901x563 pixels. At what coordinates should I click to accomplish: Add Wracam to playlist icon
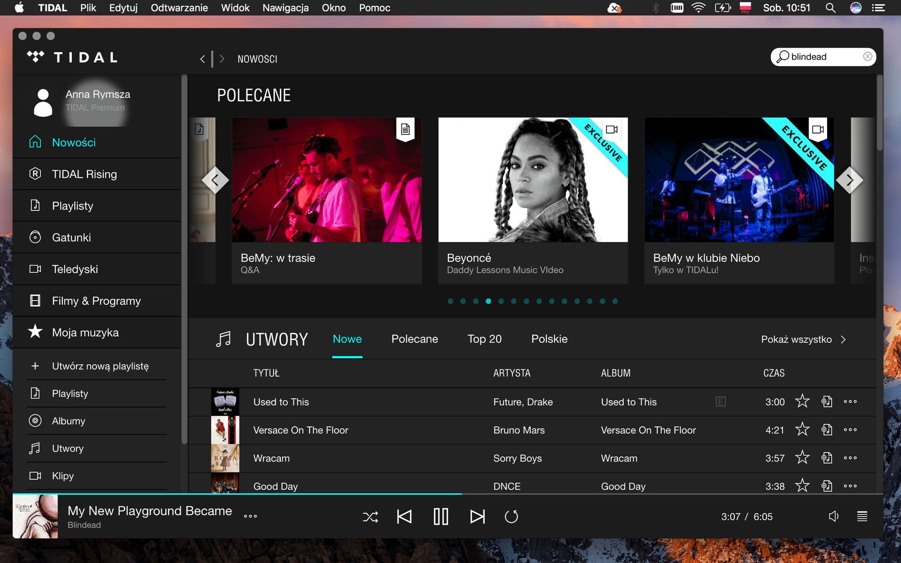pyautogui.click(x=827, y=458)
